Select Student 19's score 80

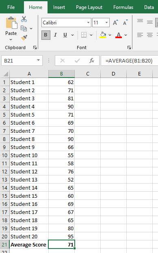(61, 229)
